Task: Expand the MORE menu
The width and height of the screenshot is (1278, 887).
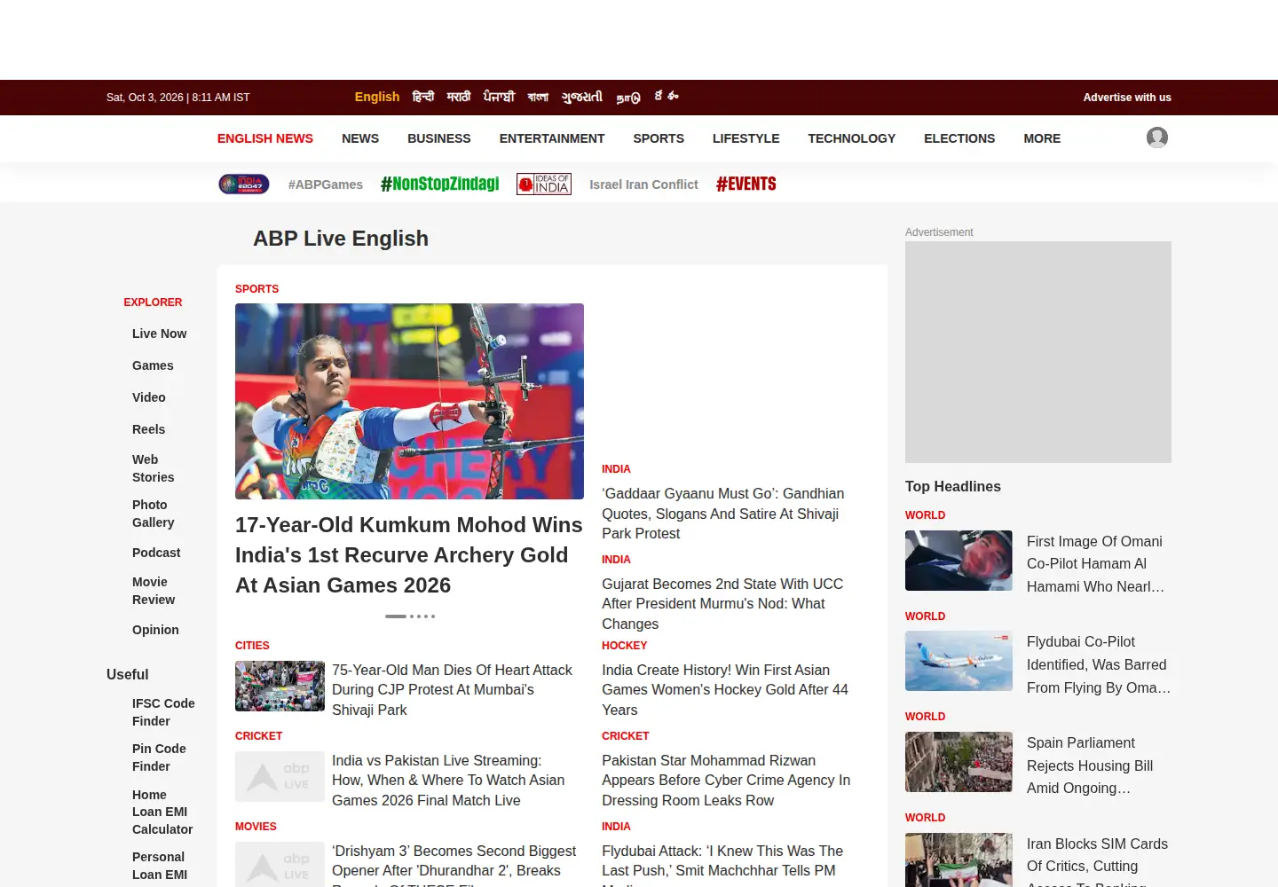Action: coord(1042,138)
